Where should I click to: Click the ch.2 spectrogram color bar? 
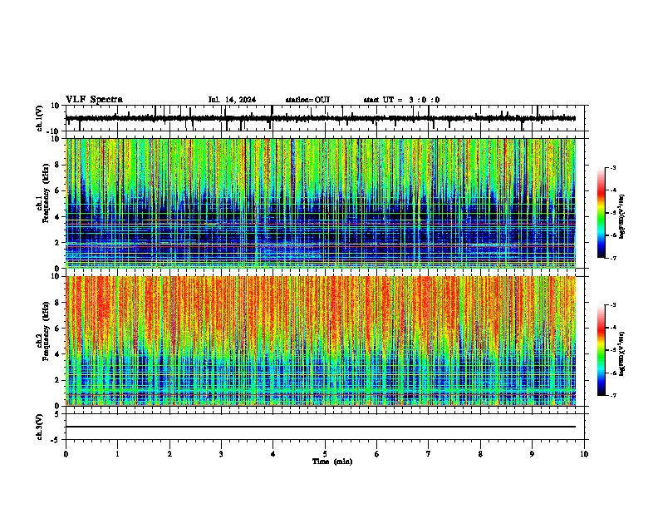(602, 350)
